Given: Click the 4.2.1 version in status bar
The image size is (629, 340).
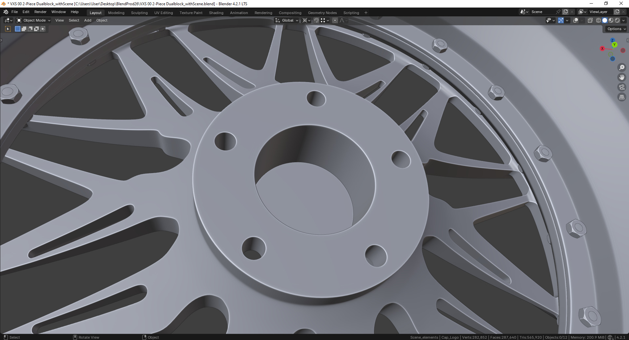Looking at the screenshot, I should tap(621, 337).
